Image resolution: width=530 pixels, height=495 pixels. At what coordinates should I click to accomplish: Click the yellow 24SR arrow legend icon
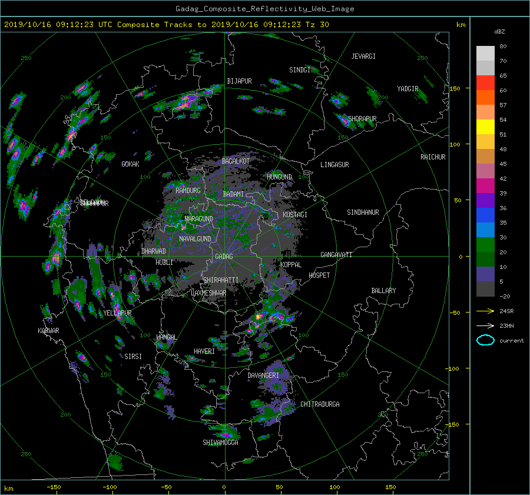click(485, 311)
